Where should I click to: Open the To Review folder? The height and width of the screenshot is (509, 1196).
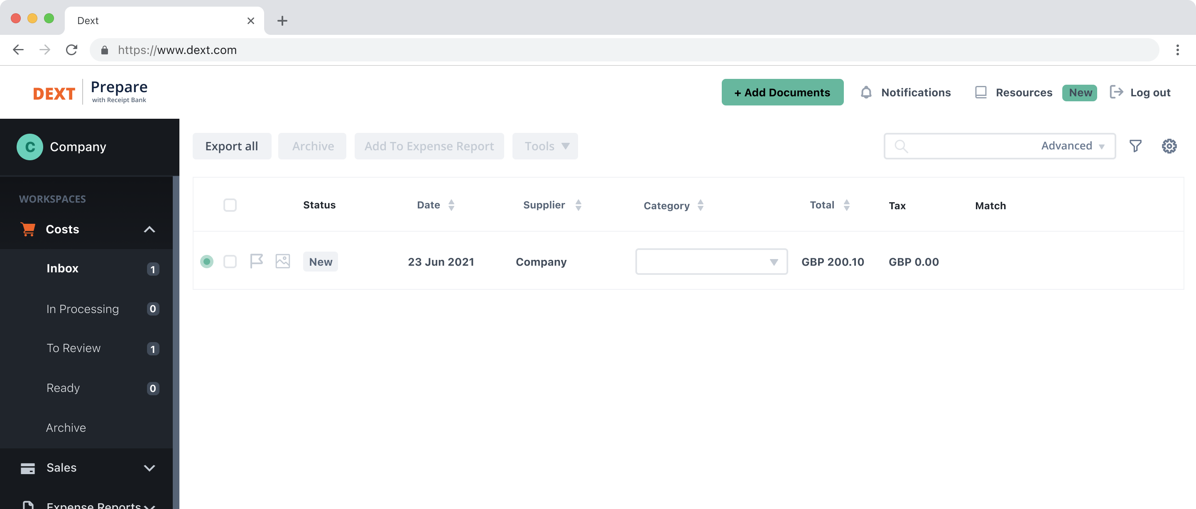(74, 348)
